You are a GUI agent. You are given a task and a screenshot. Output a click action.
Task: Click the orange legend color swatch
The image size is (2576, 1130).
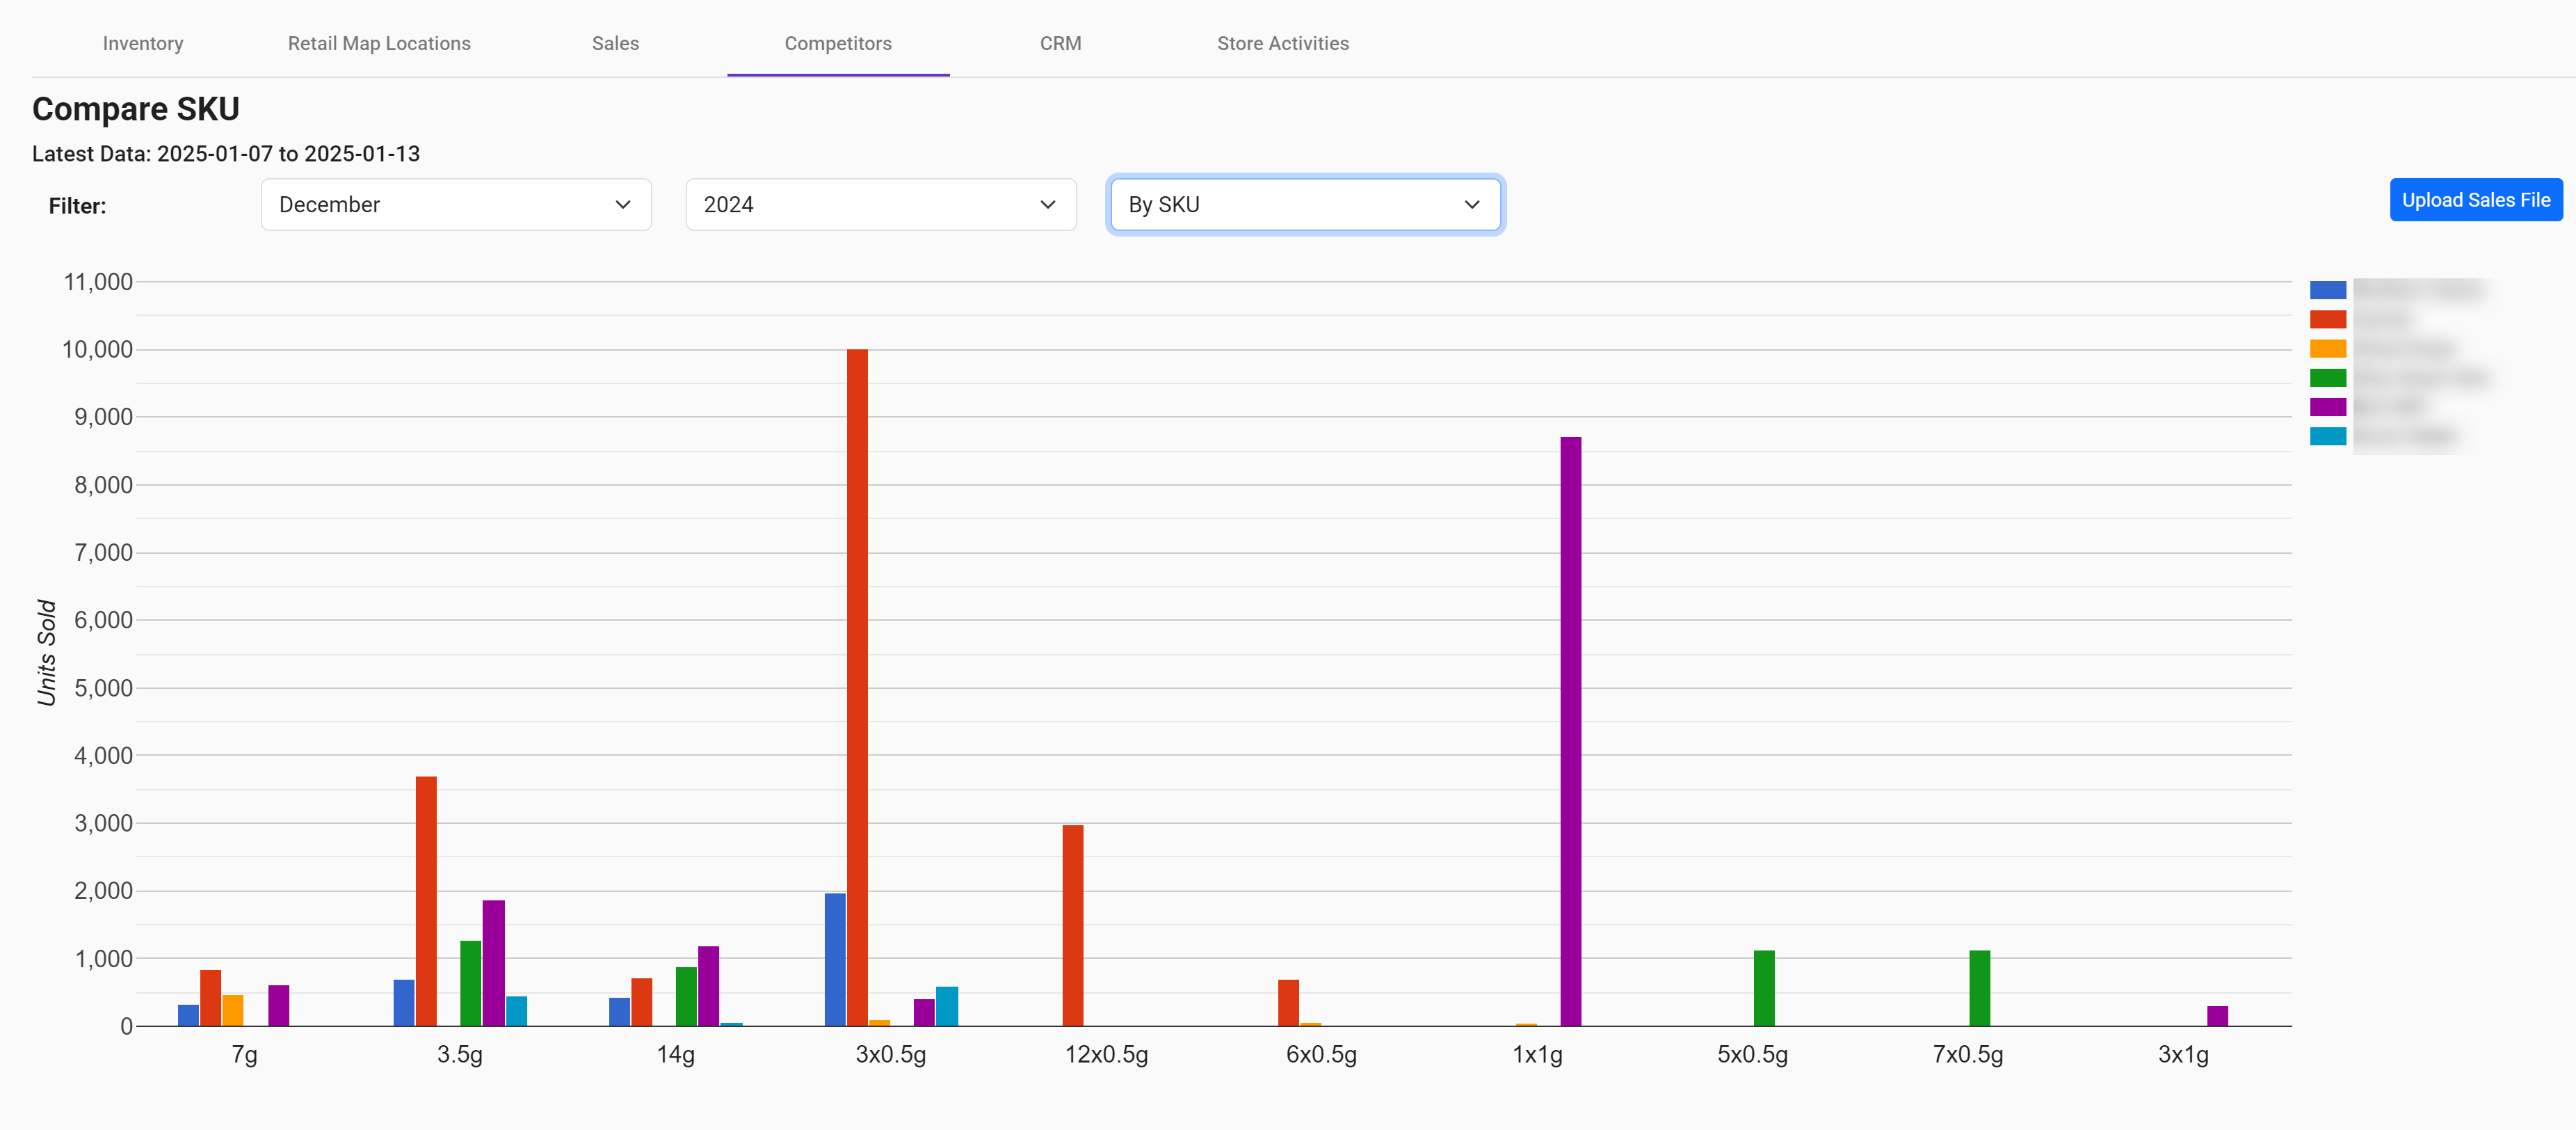2327,349
